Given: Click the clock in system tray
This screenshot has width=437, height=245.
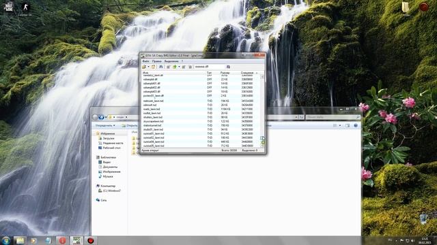Looking at the screenshot, I should (425, 240).
